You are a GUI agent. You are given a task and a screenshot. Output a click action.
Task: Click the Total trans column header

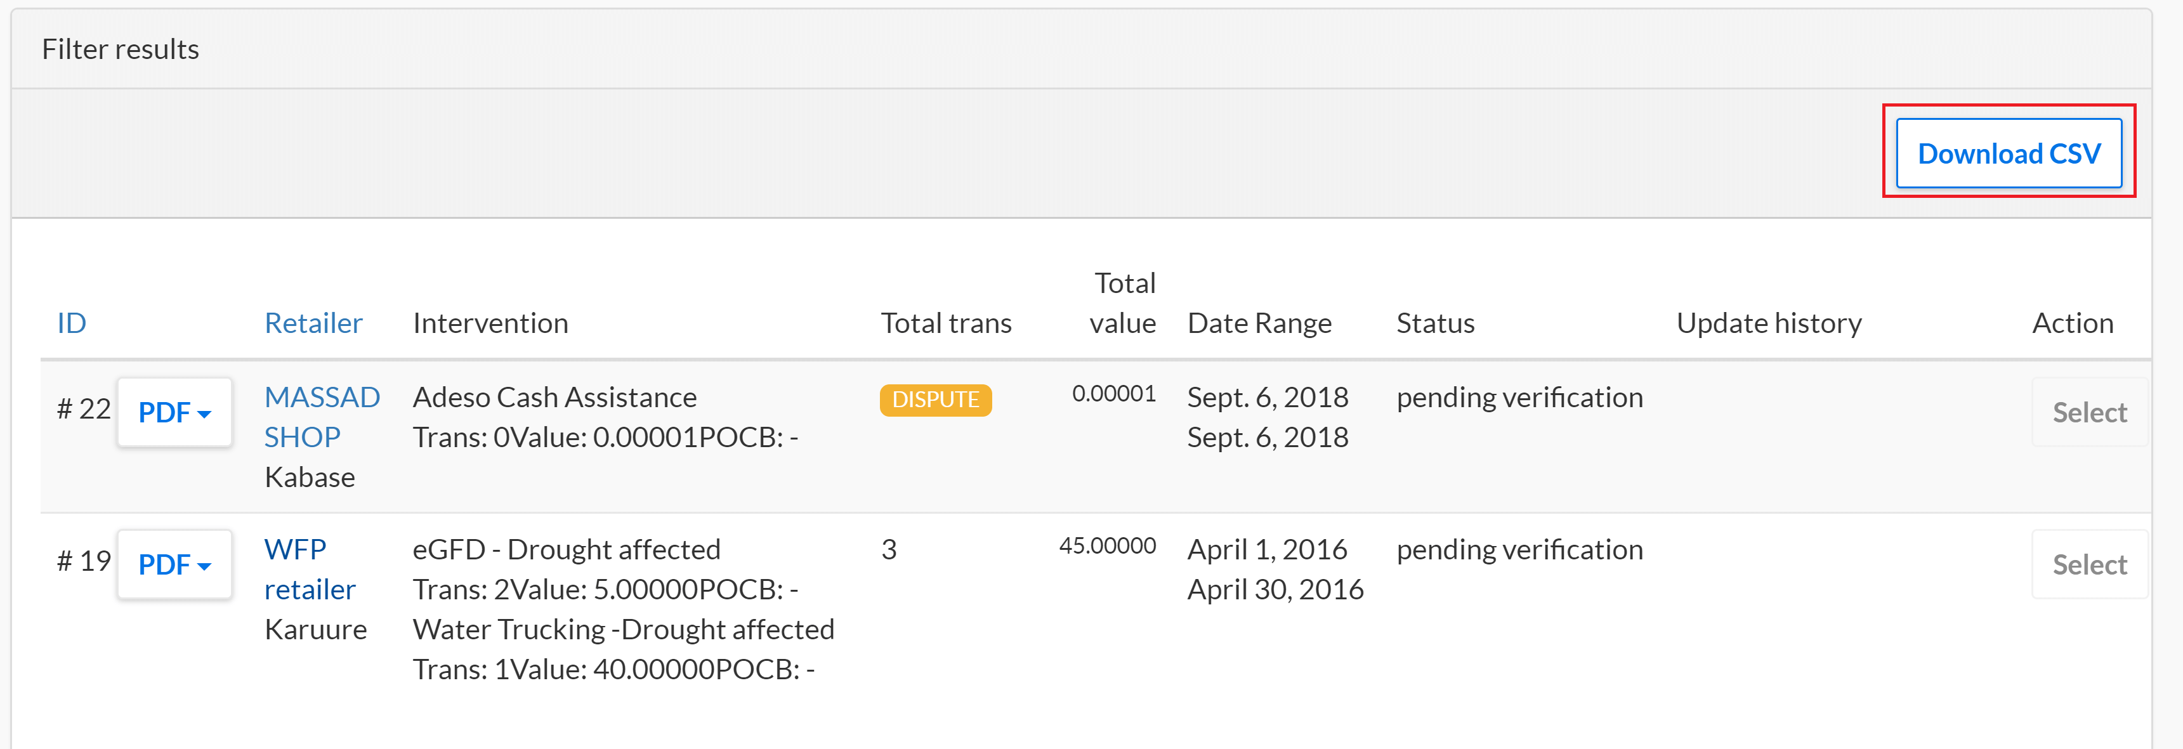tap(946, 323)
